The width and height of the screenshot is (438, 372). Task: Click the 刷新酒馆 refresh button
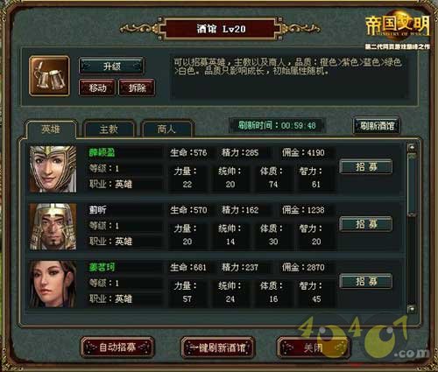377,126
